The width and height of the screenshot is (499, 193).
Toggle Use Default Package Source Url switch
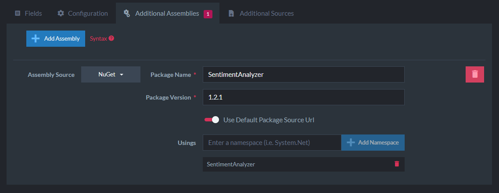[x=212, y=120]
